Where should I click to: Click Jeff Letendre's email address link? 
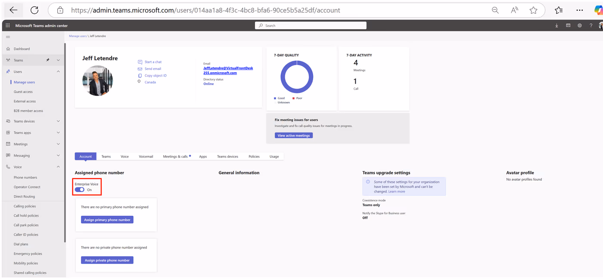coord(228,71)
